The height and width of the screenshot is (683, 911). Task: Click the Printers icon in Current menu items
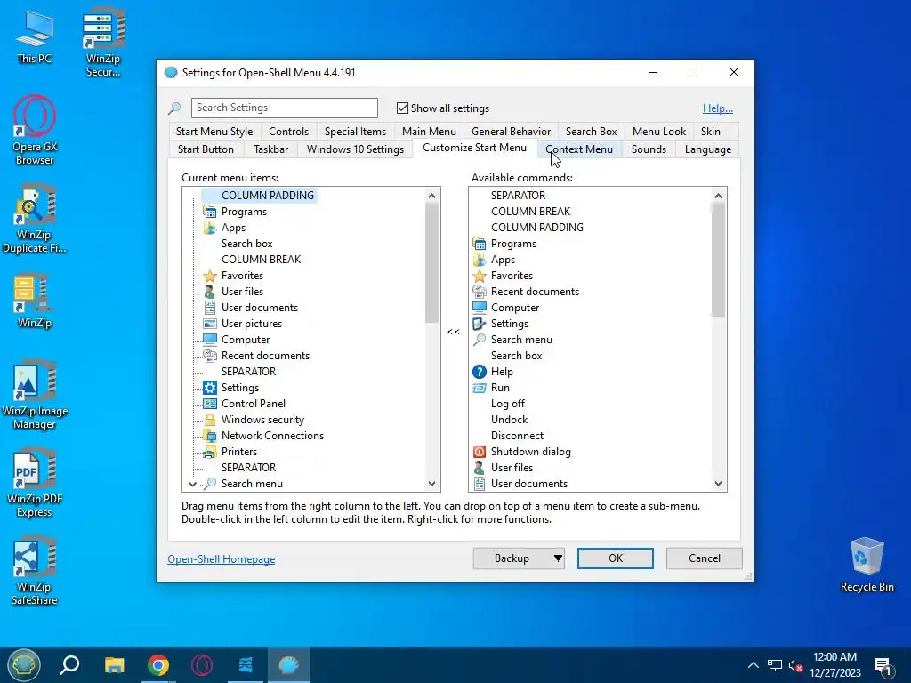[210, 451]
